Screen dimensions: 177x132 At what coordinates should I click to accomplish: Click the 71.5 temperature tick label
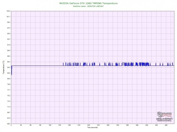[9, 107]
